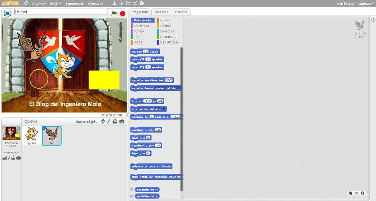Select the Duplicate stamp tool
Viewport: 376px width, 201px height.
114,3
